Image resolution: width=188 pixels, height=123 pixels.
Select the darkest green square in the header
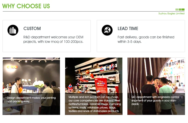(x=183, y=10)
